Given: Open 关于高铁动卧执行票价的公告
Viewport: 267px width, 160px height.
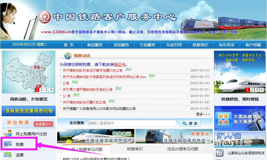Looking at the screenshot, I should (84, 102).
